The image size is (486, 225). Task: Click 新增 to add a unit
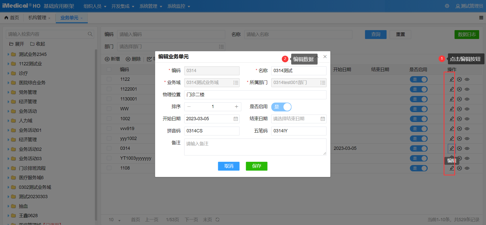point(112,59)
